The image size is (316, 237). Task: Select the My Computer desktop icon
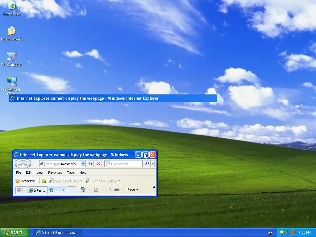[x=12, y=59]
